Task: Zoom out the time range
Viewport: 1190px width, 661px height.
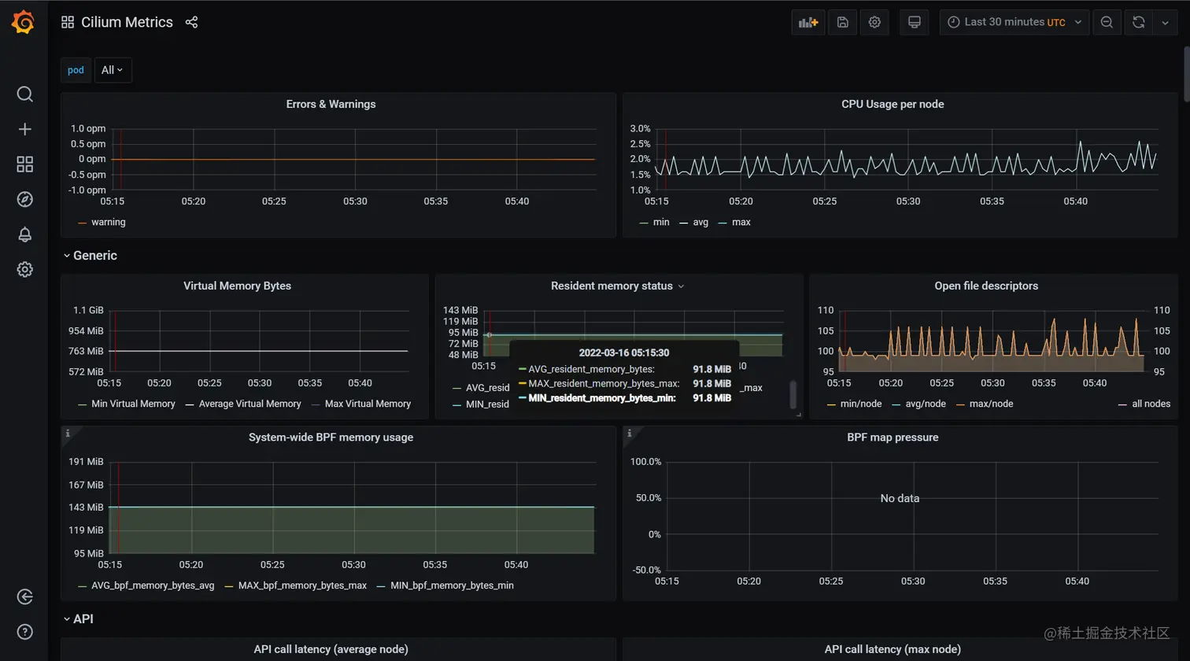Action: click(1107, 22)
